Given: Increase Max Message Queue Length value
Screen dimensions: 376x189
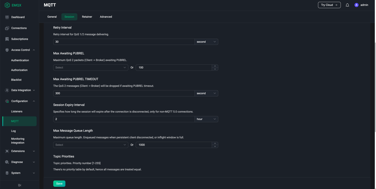Looking at the screenshot, I should click(215, 143).
